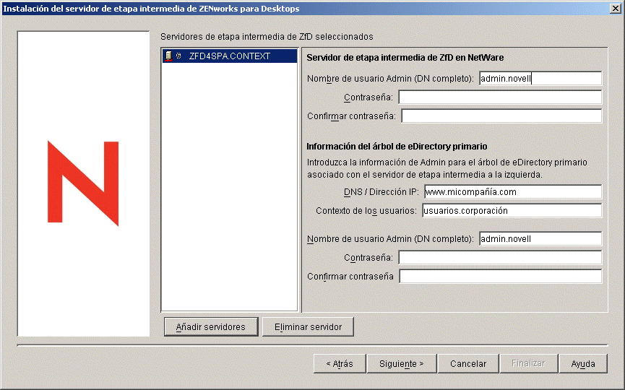The image size is (625, 390).
Task: Focus the NetWare Admin username field
Action: (x=540, y=79)
